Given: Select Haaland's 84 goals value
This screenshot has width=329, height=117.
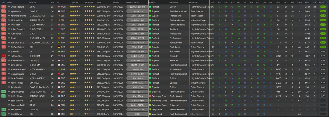Looking at the screenshot, I should 286,7.
